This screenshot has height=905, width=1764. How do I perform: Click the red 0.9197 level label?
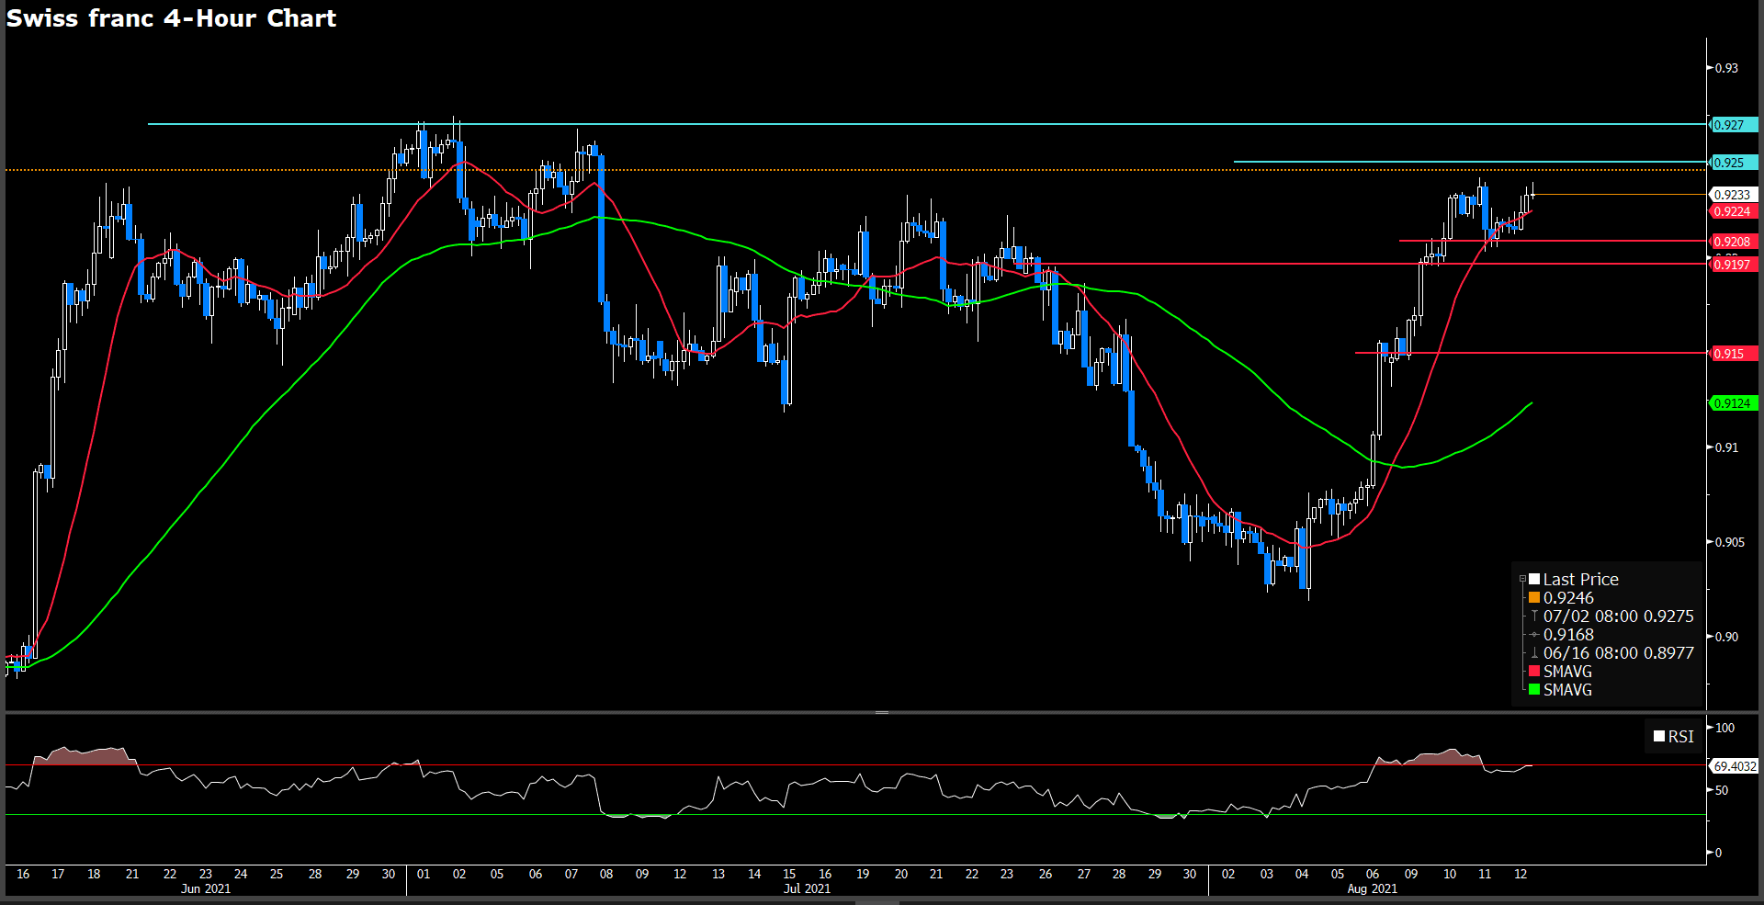coord(1734,265)
